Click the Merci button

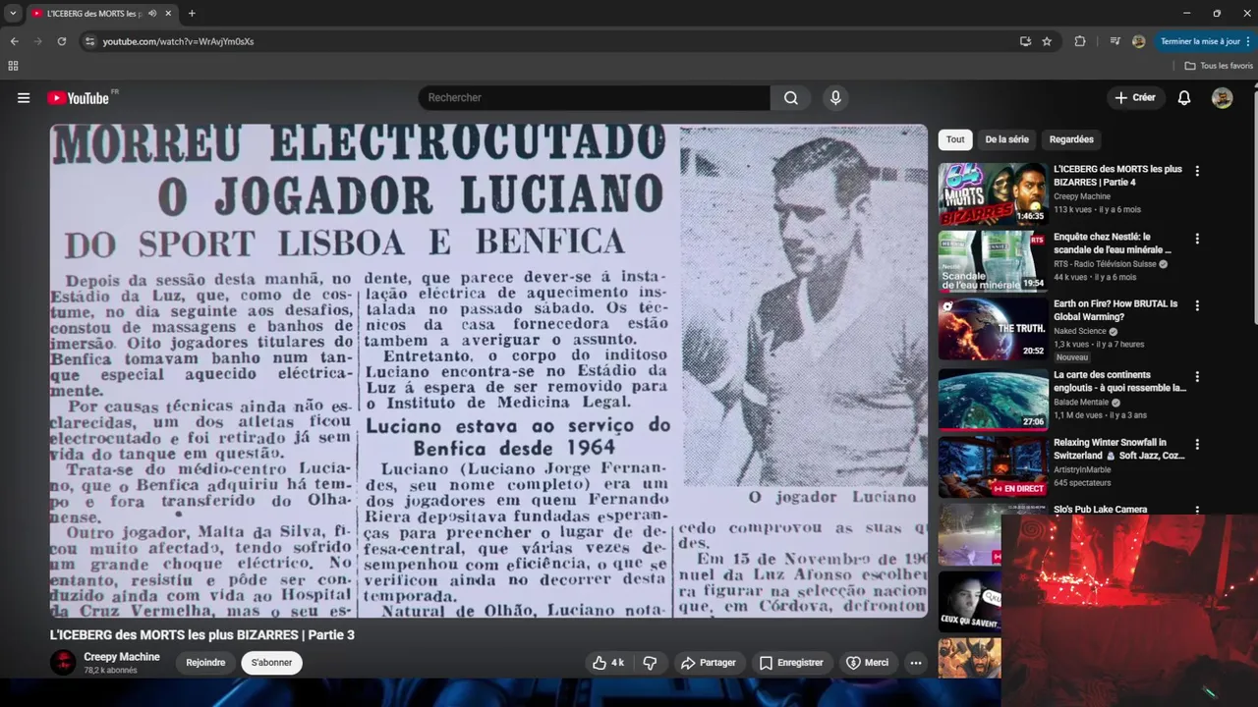[x=867, y=663]
